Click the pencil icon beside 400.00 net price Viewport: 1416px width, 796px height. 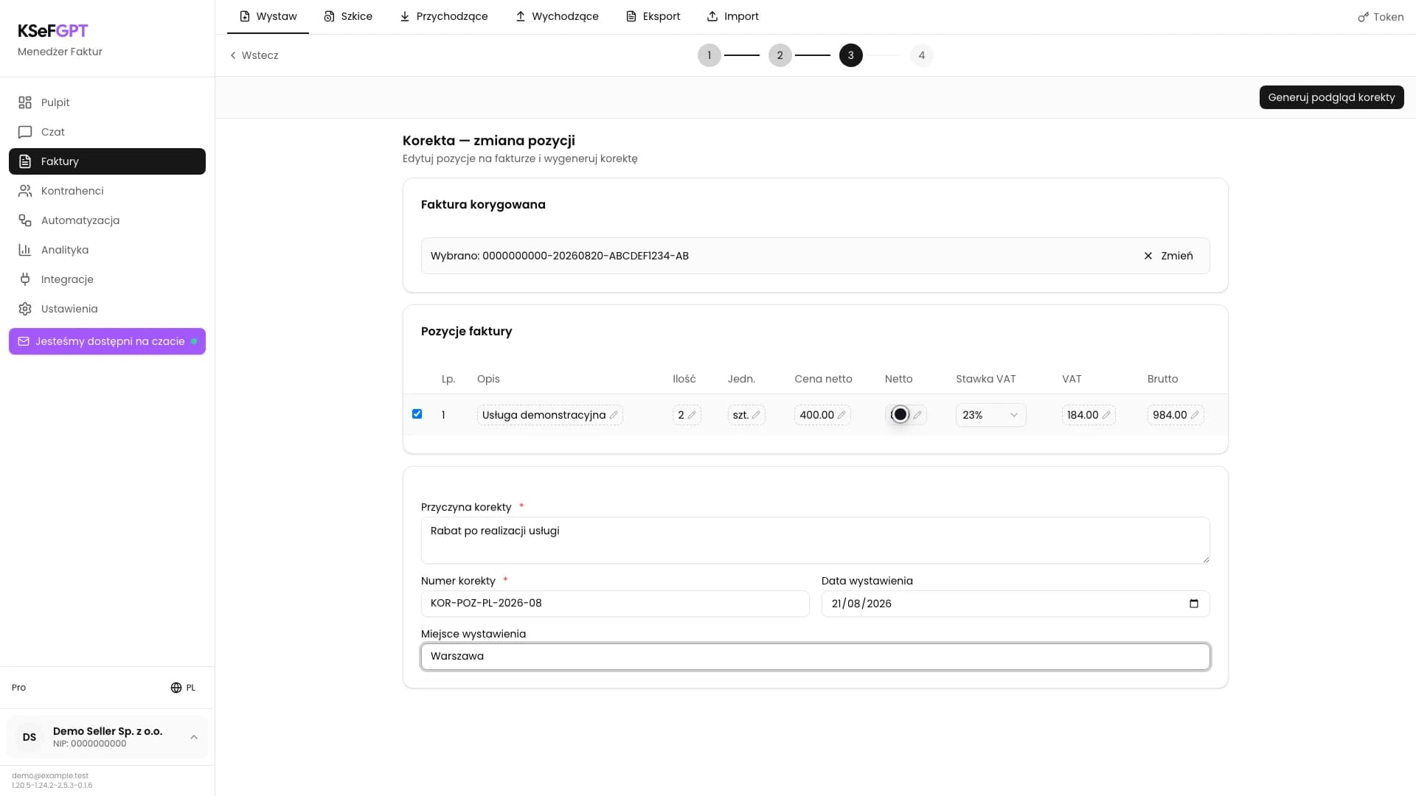tap(841, 415)
